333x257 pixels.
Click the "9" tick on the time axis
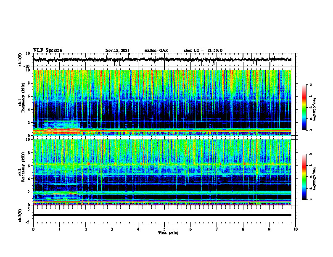269,229
